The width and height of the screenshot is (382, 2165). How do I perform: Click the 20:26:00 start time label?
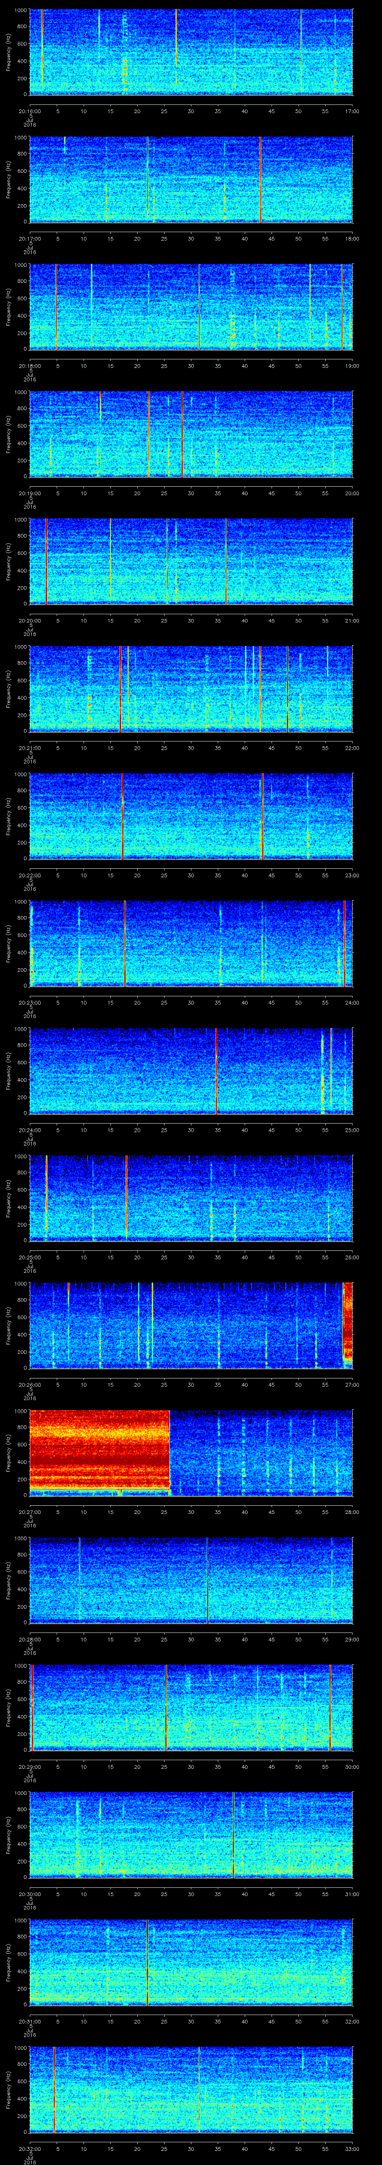click(29, 1384)
